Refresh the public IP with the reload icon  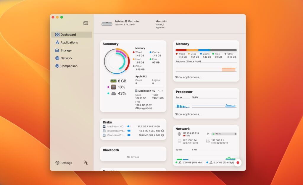click(x=208, y=134)
